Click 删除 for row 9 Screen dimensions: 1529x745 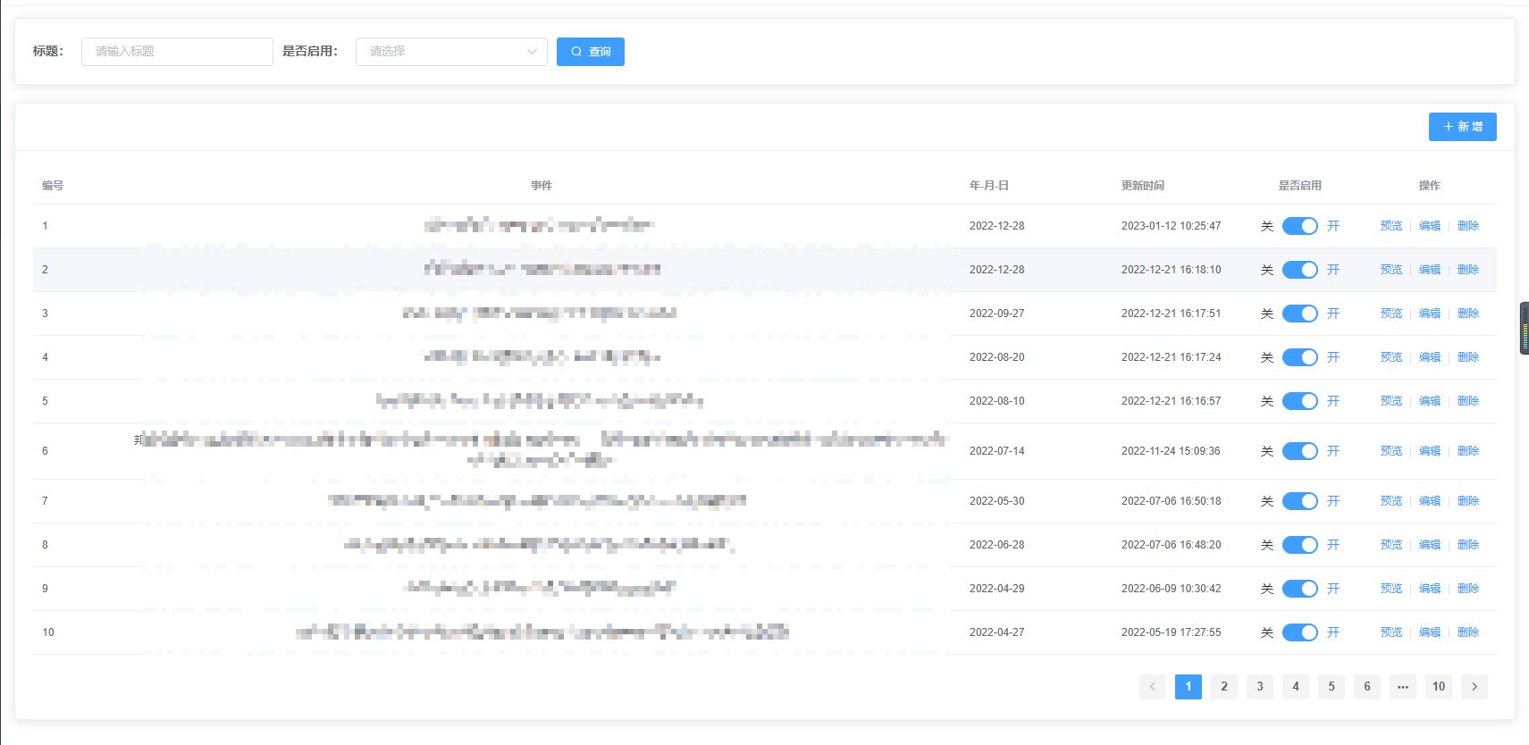click(x=1468, y=589)
